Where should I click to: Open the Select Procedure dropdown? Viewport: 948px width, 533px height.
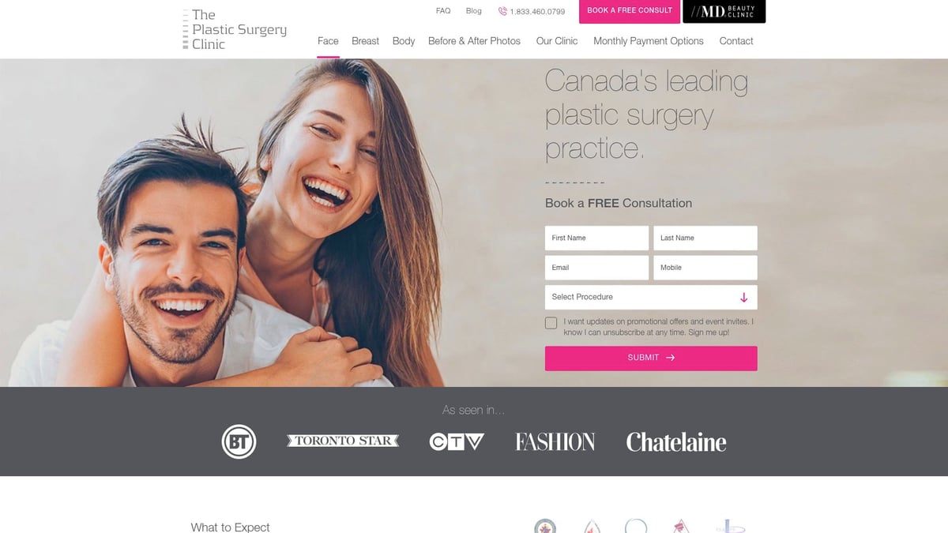pos(651,297)
